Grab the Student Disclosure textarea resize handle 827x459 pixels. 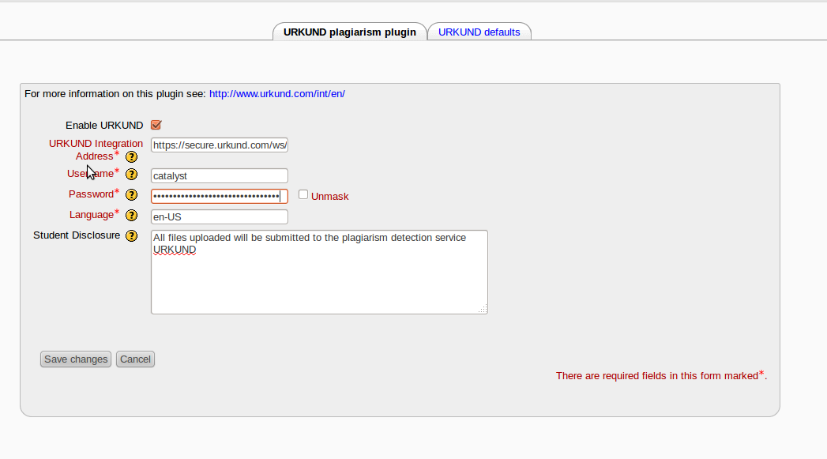point(483,310)
